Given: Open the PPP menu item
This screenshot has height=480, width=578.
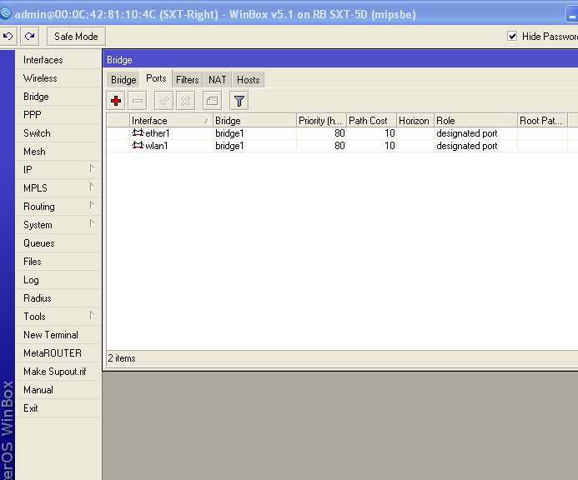Looking at the screenshot, I should point(58,114).
